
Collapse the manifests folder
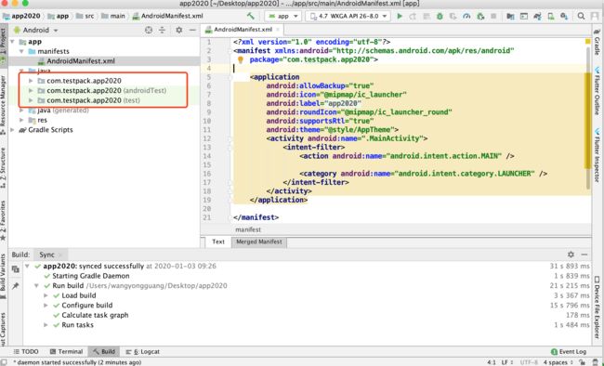tap(22, 51)
